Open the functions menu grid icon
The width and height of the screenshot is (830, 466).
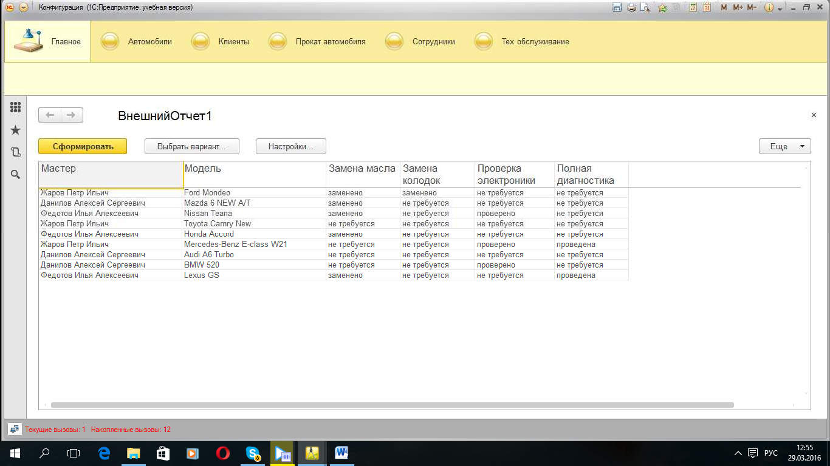tap(16, 107)
